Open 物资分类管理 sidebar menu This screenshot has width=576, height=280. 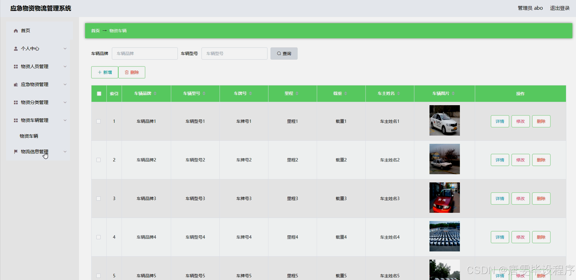pos(38,102)
